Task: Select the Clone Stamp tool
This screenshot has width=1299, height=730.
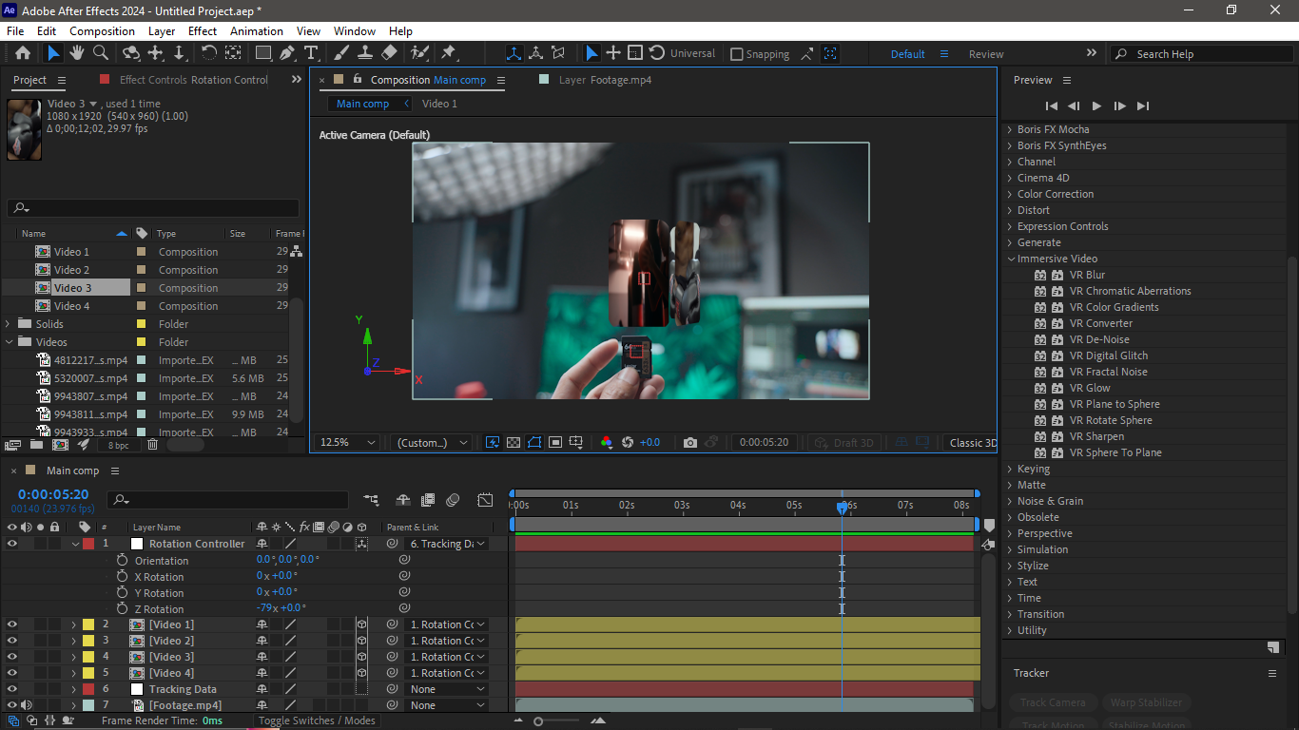Action: coord(365,53)
